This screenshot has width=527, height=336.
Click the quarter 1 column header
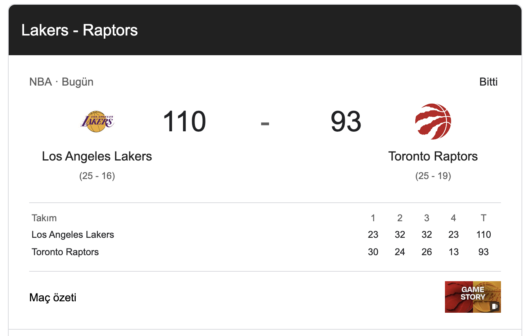(373, 218)
